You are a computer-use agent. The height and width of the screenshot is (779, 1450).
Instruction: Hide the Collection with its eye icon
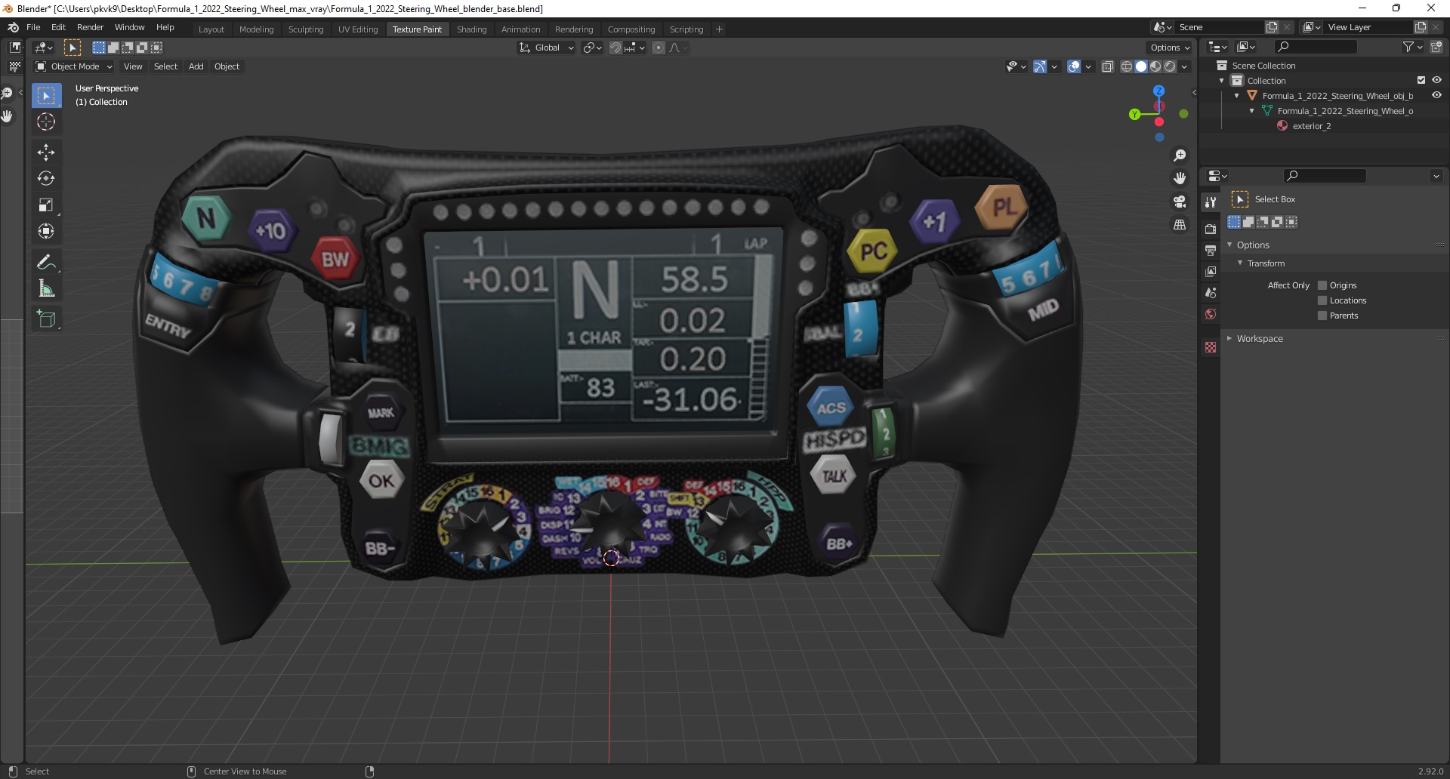(1436, 80)
